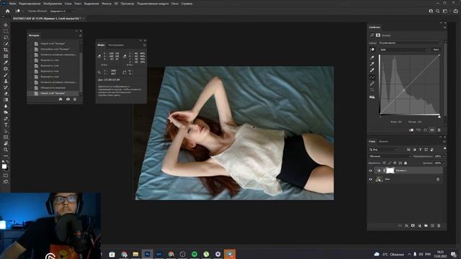Open Curves preset dropdown
This screenshot has width=461, height=259.
410,43
